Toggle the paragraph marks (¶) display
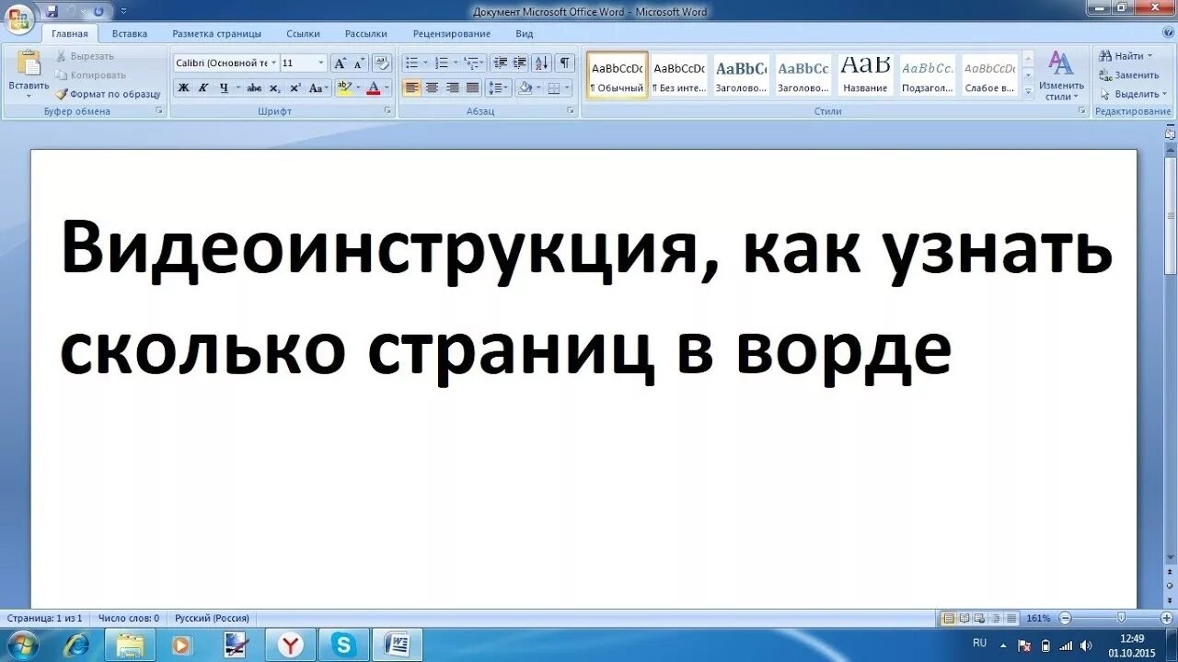Image resolution: width=1178 pixels, height=662 pixels. point(565,62)
